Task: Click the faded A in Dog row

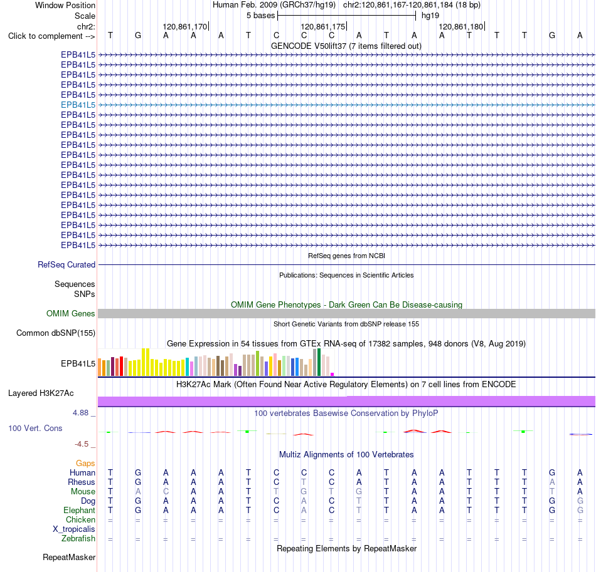Action: pyautogui.click(x=304, y=501)
